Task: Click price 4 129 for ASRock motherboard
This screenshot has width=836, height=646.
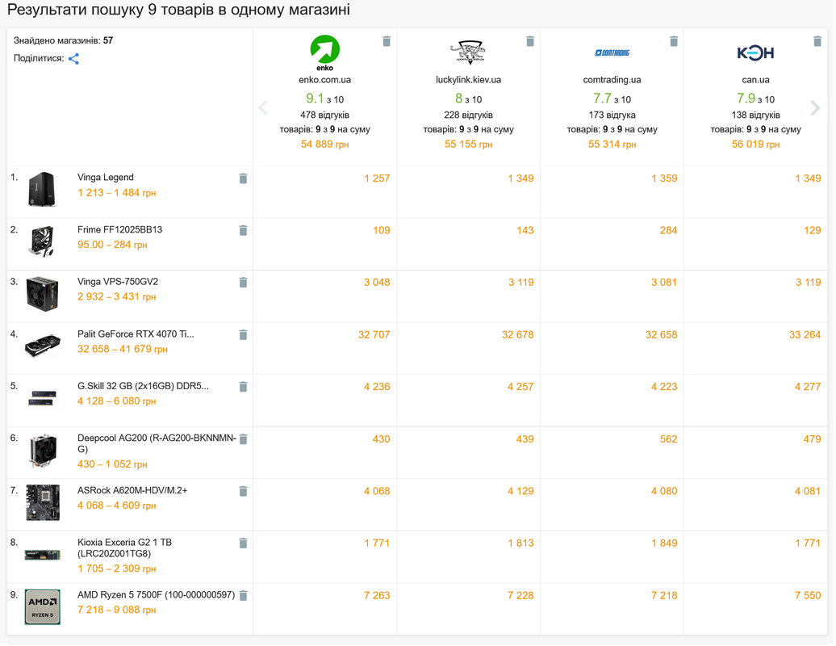Action: click(520, 491)
